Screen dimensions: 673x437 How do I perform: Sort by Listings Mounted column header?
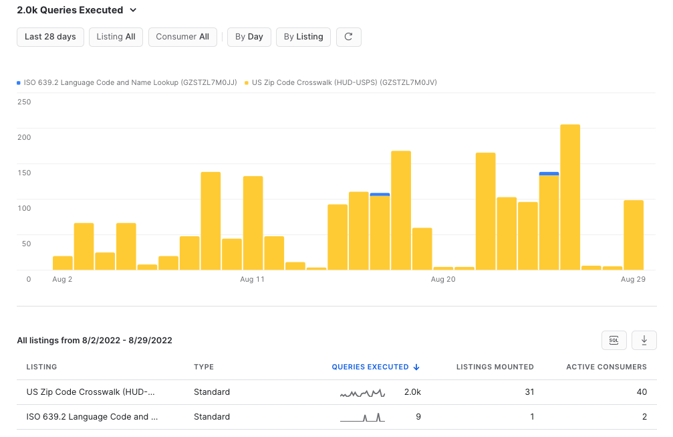495,367
